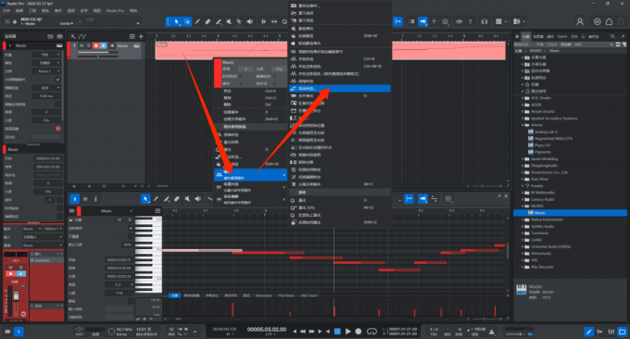Collapse the Arturia folder
This screenshot has width=630, height=339.
523,125
